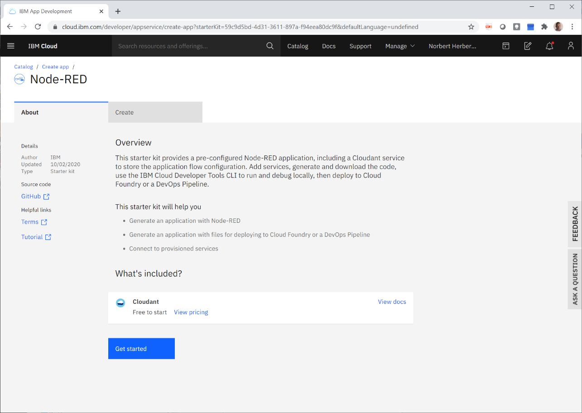Viewport: 582px width, 413px height.
Task: Click the 'Starter kit' type value
Action: coord(63,171)
